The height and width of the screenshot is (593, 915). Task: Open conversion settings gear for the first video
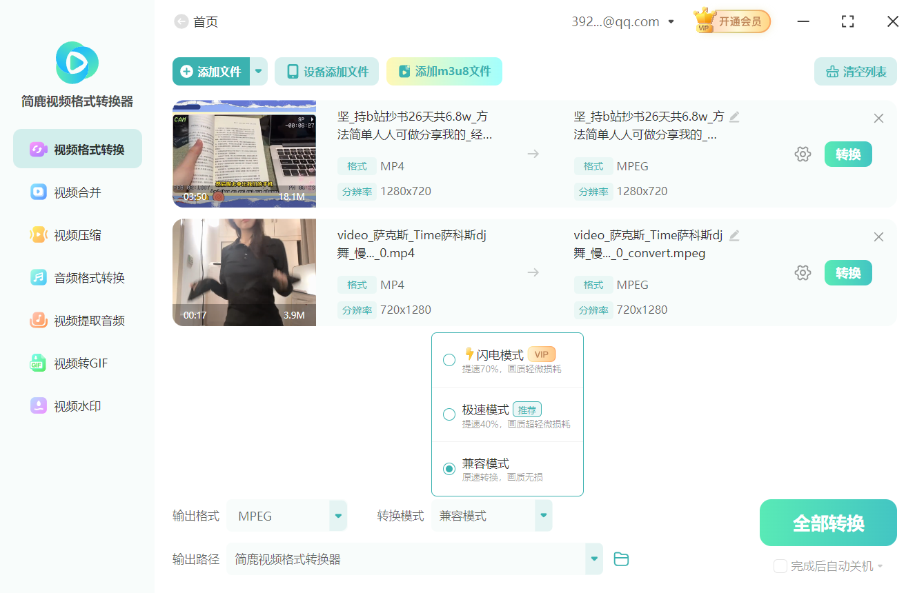803,154
